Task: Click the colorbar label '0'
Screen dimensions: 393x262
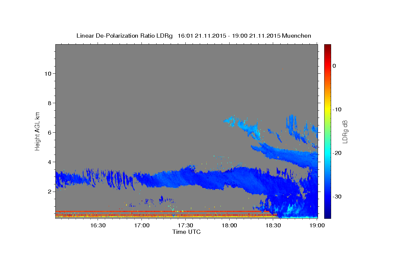Action: 334,66
